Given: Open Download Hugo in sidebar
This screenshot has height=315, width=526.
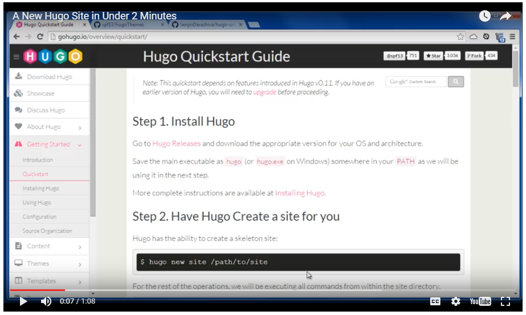Looking at the screenshot, I should tap(49, 76).
